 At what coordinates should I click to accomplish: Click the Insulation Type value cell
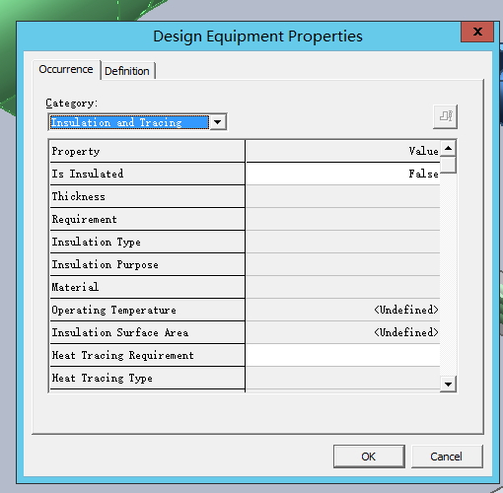coord(343,242)
